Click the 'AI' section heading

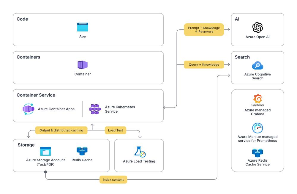pyautogui.click(x=237, y=19)
